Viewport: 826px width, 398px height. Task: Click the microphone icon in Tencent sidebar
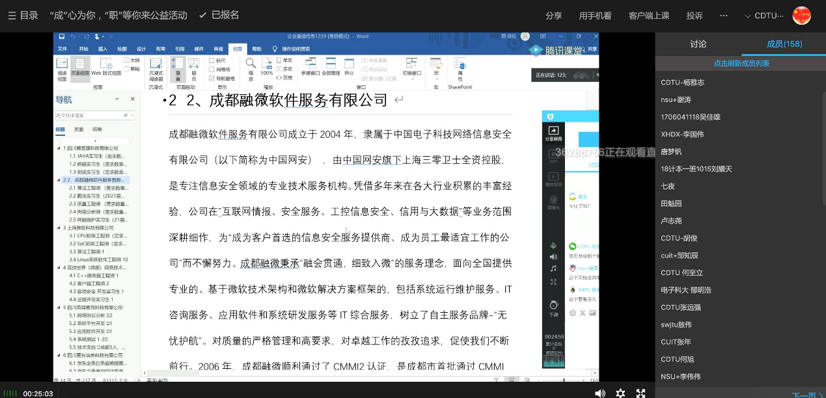pos(553,245)
